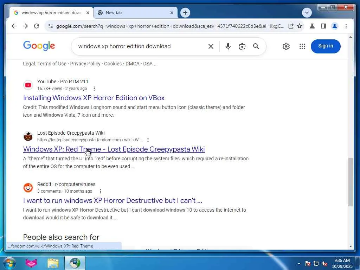Image resolution: width=360 pixels, height=270 pixels.
Task: Click the lostepisodecreepypasta.fandom.com URL text
Action: tap(90, 140)
